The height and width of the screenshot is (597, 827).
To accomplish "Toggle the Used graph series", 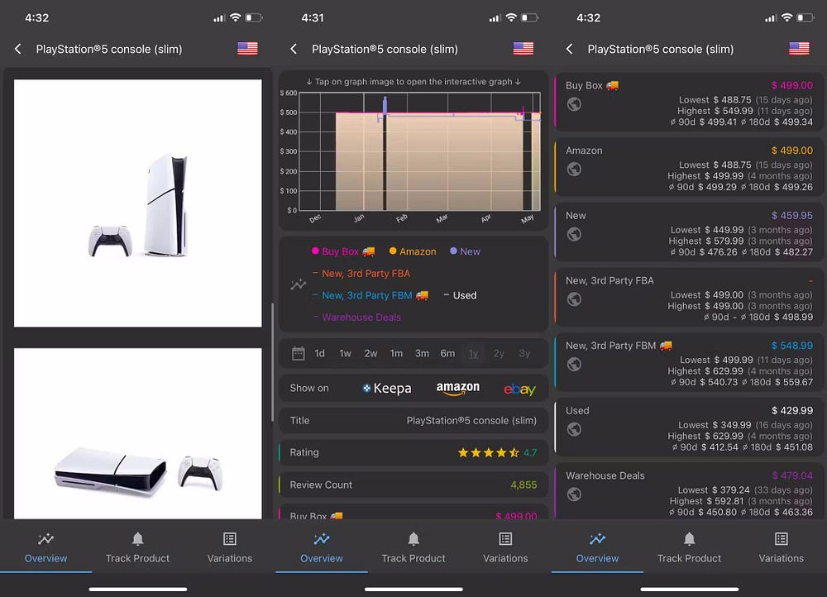I will tap(460, 295).
